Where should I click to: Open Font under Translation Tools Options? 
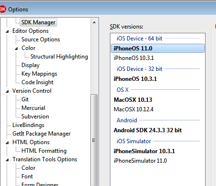click(27, 176)
